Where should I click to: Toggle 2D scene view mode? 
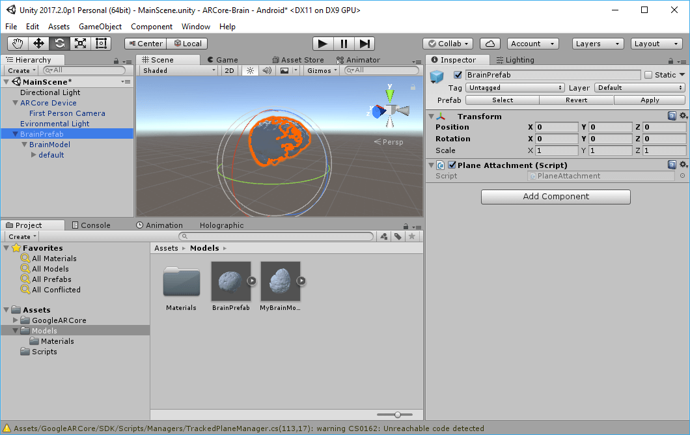pos(229,70)
